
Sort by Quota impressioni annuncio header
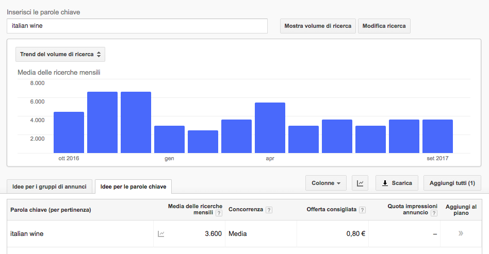click(x=412, y=209)
